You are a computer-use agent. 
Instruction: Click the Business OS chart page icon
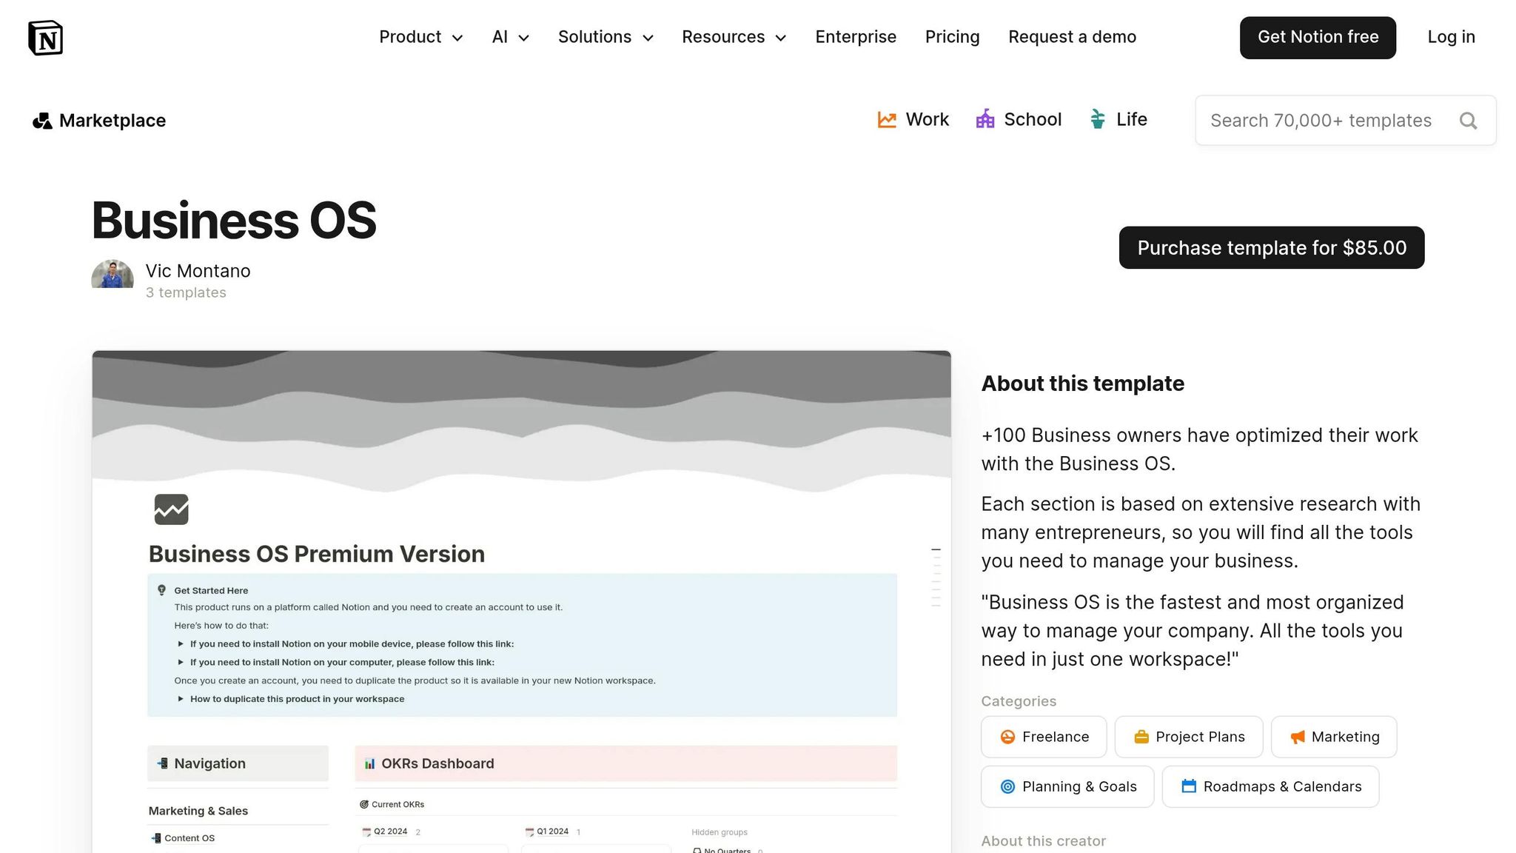171,509
